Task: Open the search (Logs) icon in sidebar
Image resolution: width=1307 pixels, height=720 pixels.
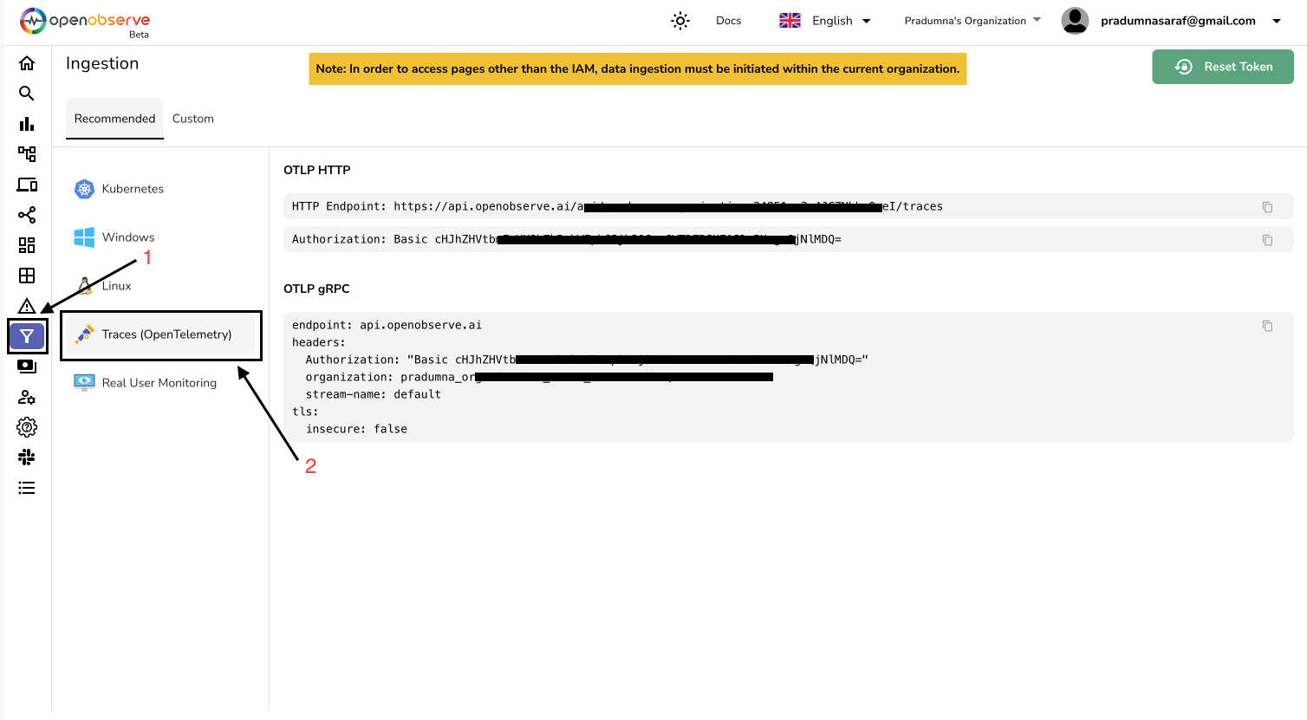Action: (x=27, y=94)
